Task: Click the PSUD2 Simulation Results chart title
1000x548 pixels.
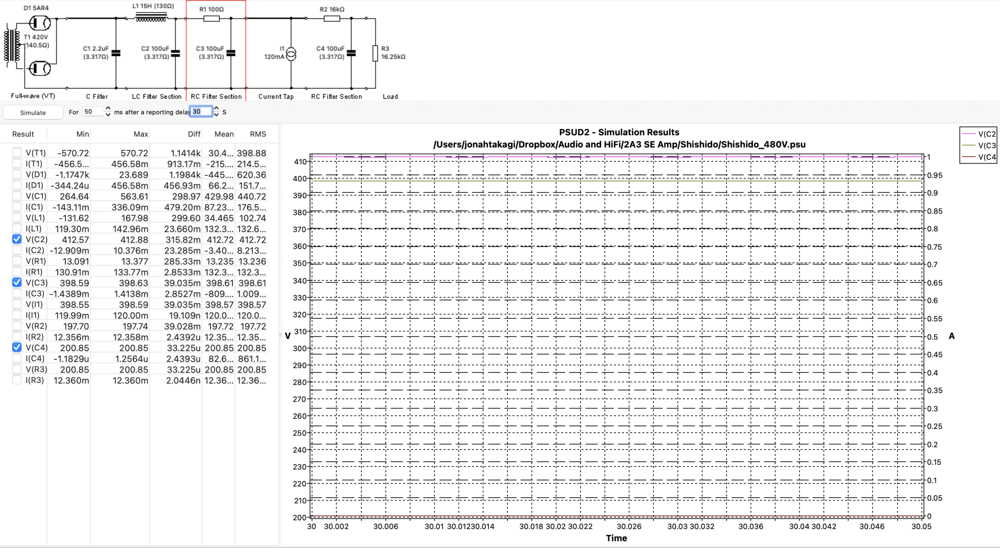Action: [x=619, y=132]
